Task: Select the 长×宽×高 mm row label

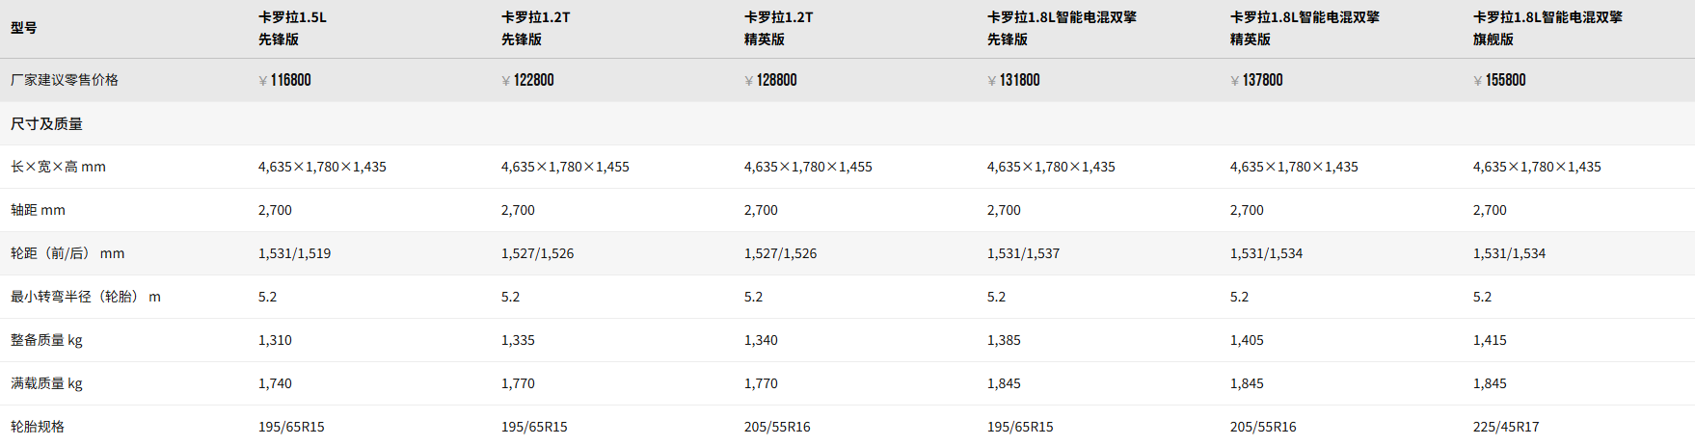Action: pyautogui.click(x=58, y=167)
